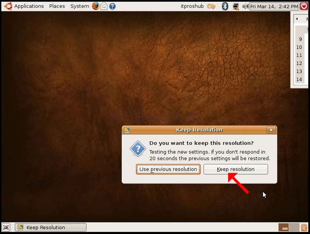Click the volume speaker icon
Screen dimensions: 310x234
(245, 6)
